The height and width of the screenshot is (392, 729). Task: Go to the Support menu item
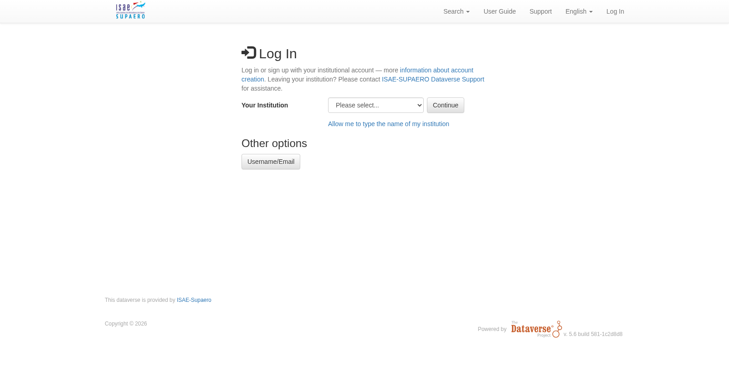click(540, 11)
